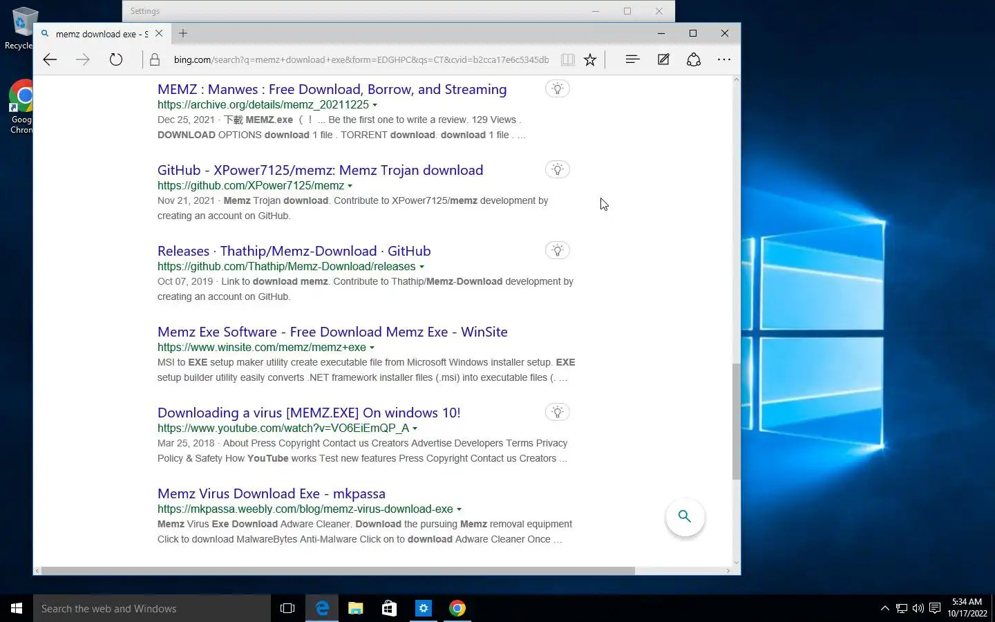
Task: Open File Explorer from taskbar
Action: click(x=355, y=608)
